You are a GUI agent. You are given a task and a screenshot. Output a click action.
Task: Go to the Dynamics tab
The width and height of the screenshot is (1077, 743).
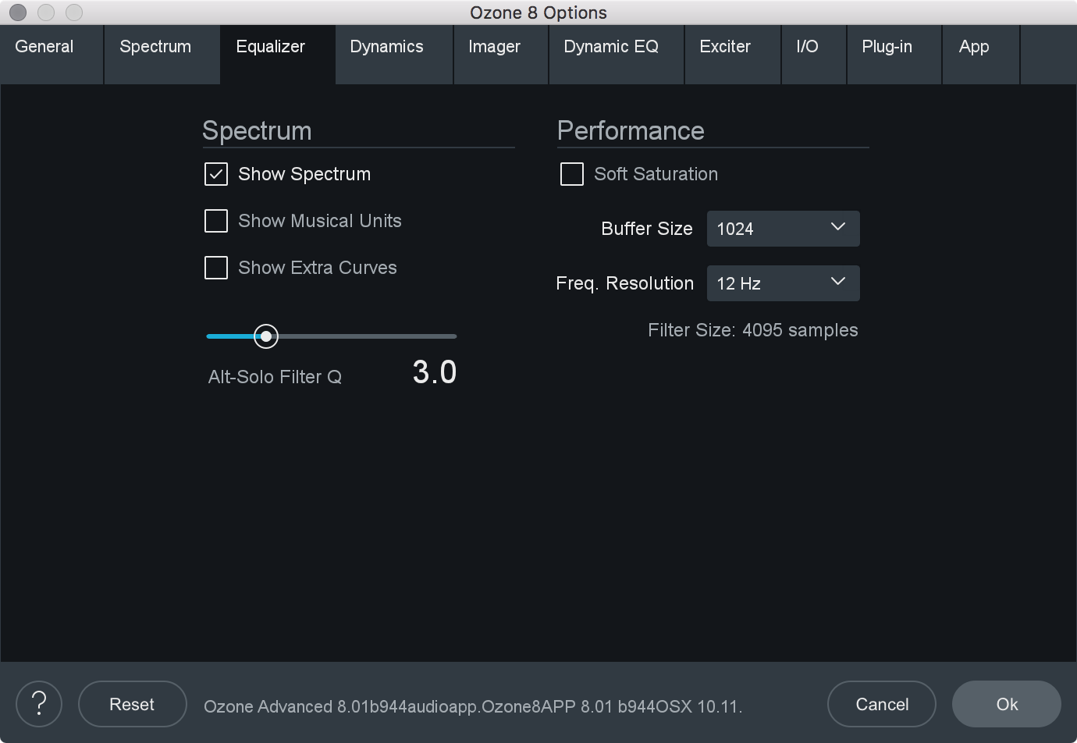394,54
